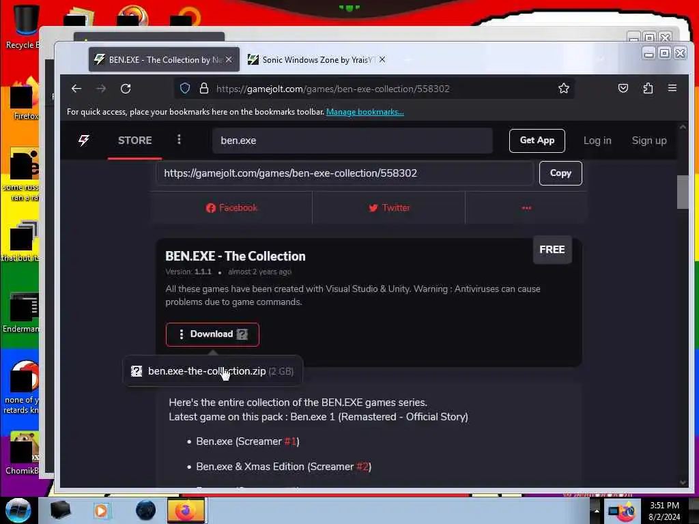Maximize the Firefox window
The image size is (699, 524).
click(664, 53)
